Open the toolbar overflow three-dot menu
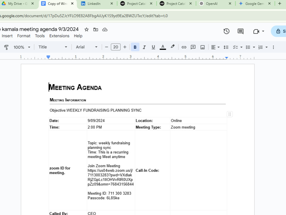 [x=273, y=47]
